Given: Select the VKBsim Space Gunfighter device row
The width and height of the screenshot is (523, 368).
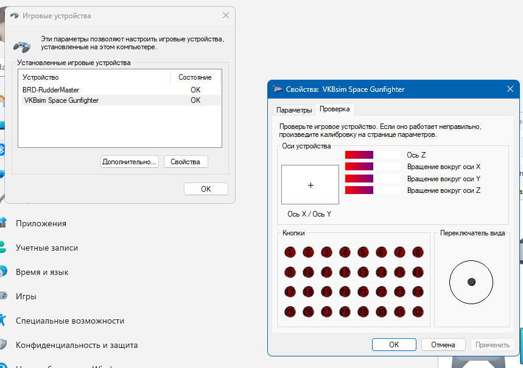Looking at the screenshot, I should [x=120, y=100].
